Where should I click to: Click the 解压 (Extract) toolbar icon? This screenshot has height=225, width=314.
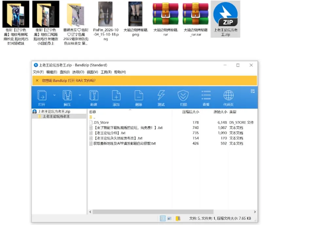point(67,95)
